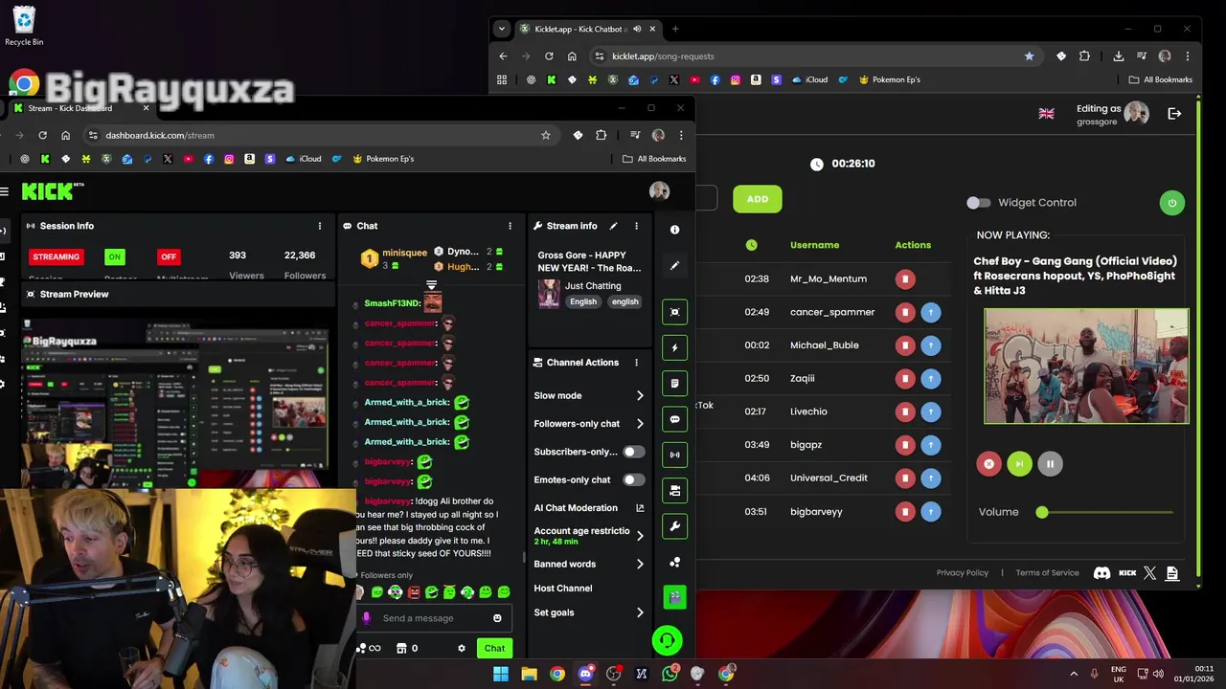The image size is (1226, 689).
Task: Open the Discord link in Kicklet footer
Action: 1102,573
